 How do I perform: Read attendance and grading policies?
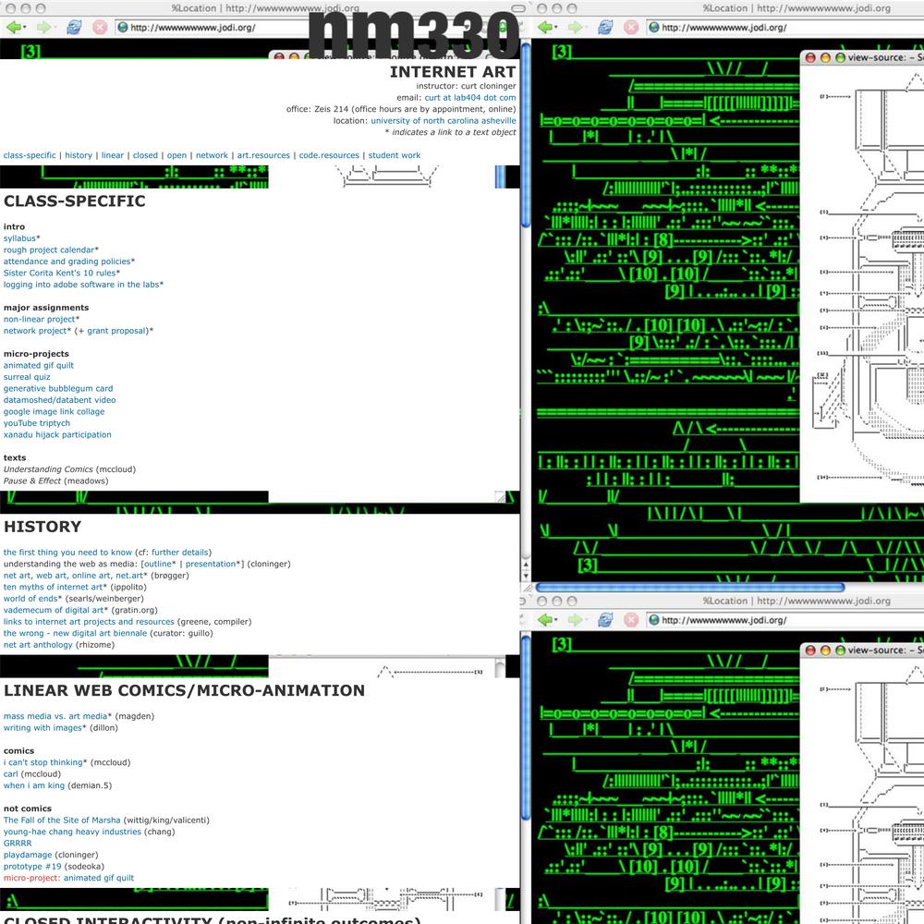(x=69, y=261)
